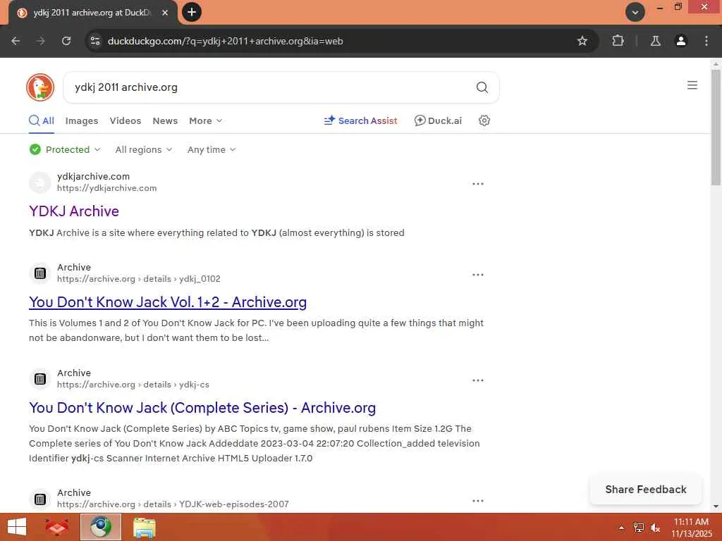Viewport: 722px width, 541px height.
Task: Click the archive.org details ydkj_0102 URL
Action: 139,279
